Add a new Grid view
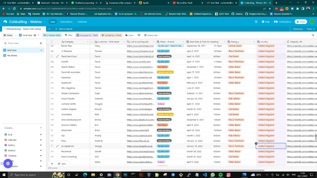 41,135
